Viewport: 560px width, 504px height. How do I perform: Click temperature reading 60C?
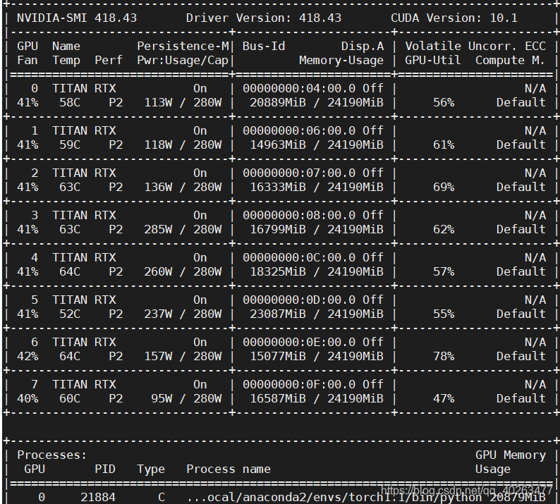70,398
